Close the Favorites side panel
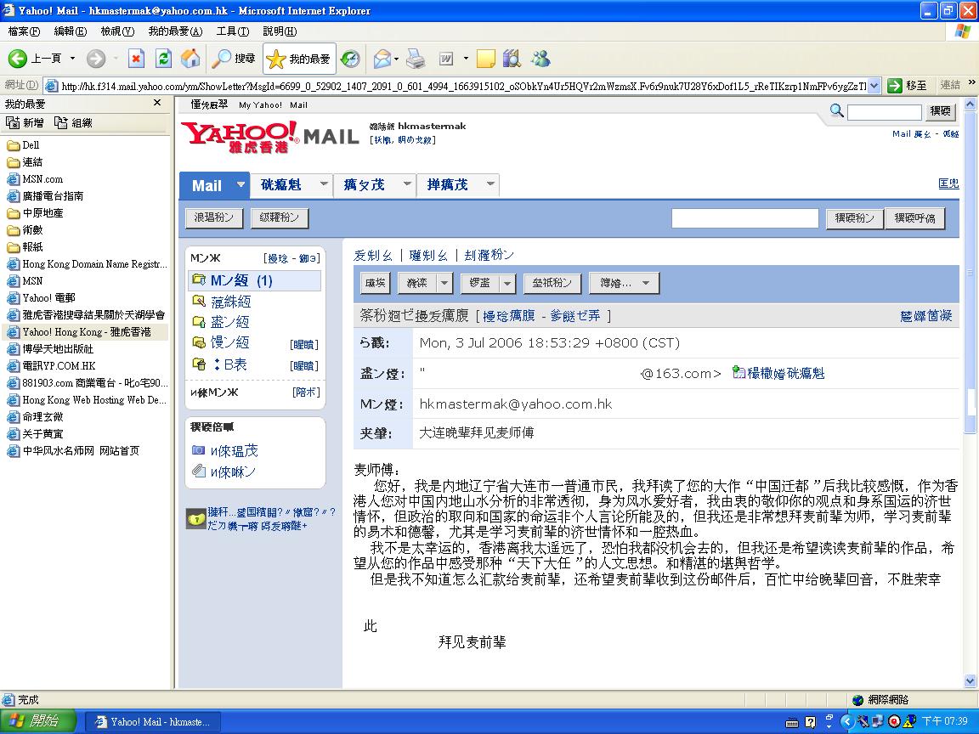The height and width of the screenshot is (734, 979). (x=157, y=103)
